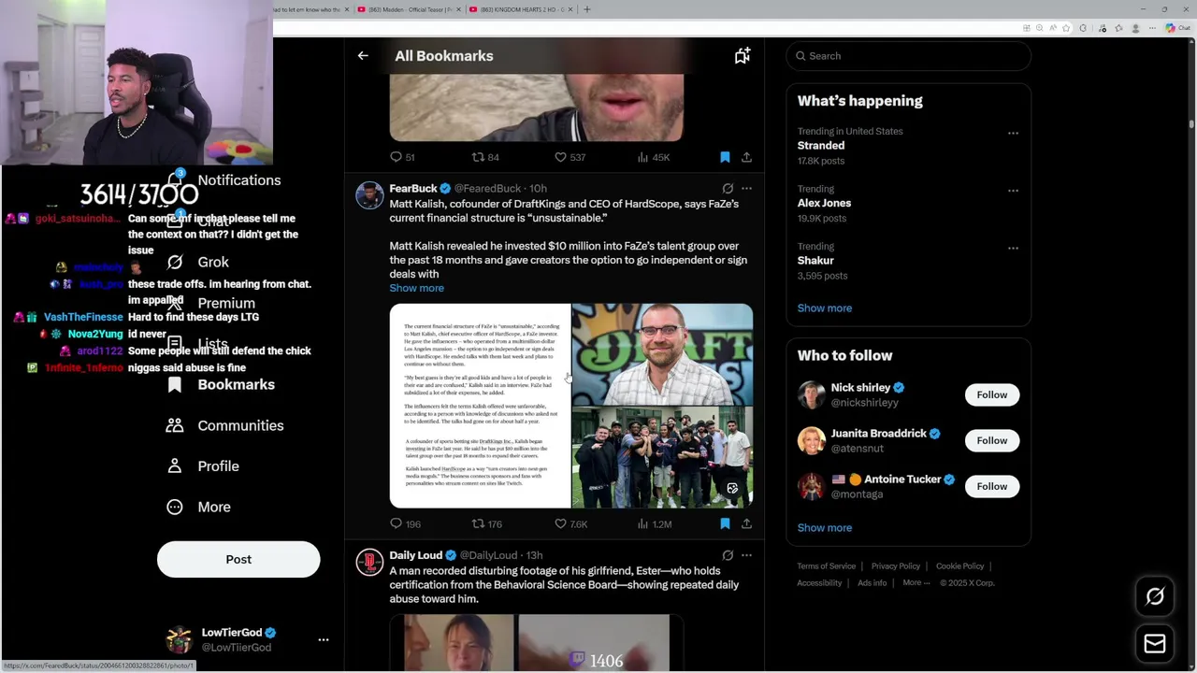Open the Grok floating chat button
This screenshot has width=1197, height=673.
tap(1155, 596)
